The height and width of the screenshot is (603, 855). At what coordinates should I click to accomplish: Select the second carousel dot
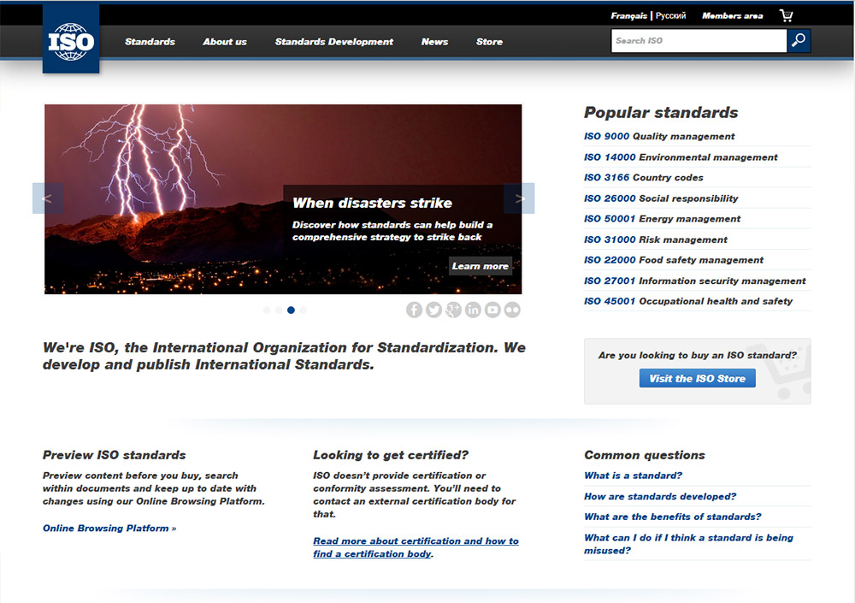pos(279,310)
